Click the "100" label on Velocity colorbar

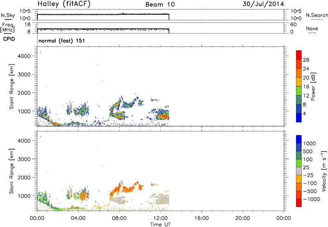pos(308,159)
